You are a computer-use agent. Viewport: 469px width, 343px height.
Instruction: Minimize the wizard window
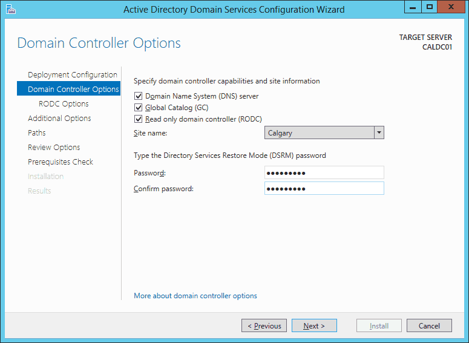tap(413, 7)
